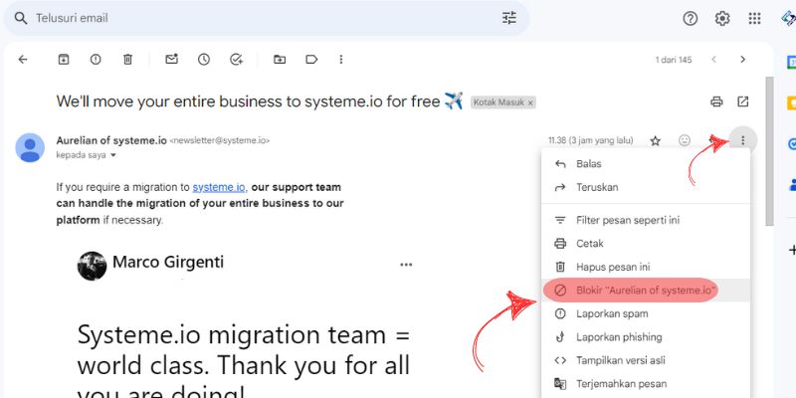Click sender avatar of Aurelian

30,147
